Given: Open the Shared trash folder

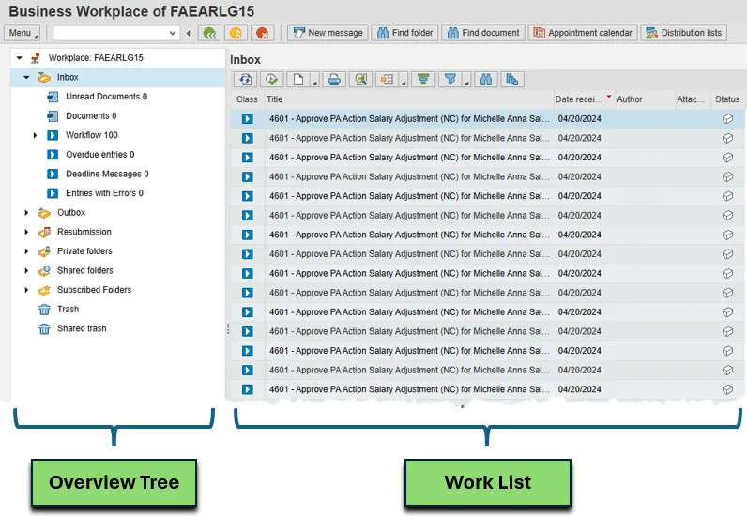Looking at the screenshot, I should (x=82, y=328).
